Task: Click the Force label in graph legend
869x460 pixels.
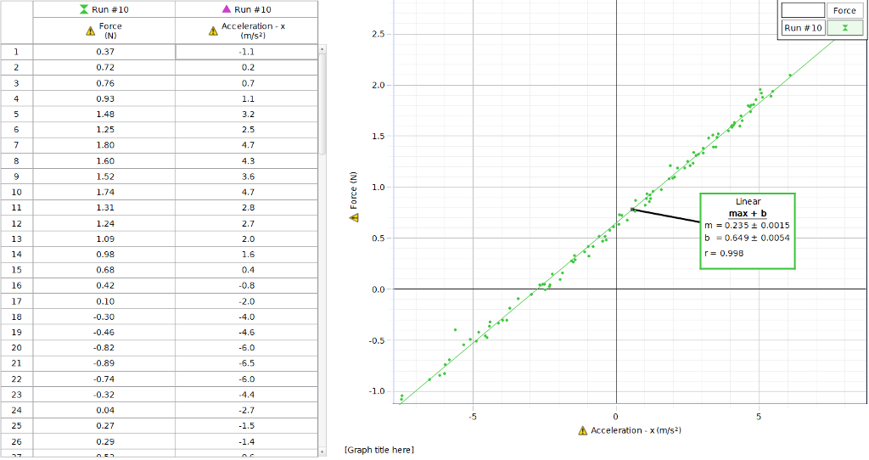Action: pyautogui.click(x=844, y=10)
